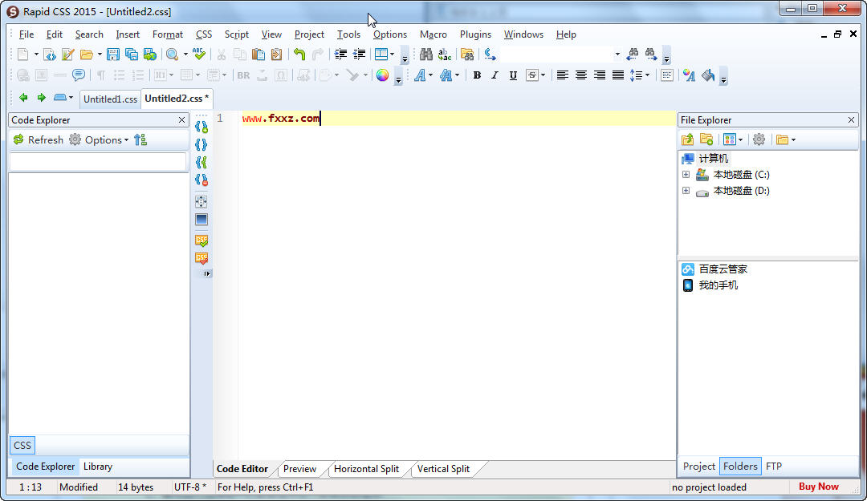Viewport: 867px width, 501px height.
Task: Click the box model margin icon in editor sidebar
Action: click(201, 202)
